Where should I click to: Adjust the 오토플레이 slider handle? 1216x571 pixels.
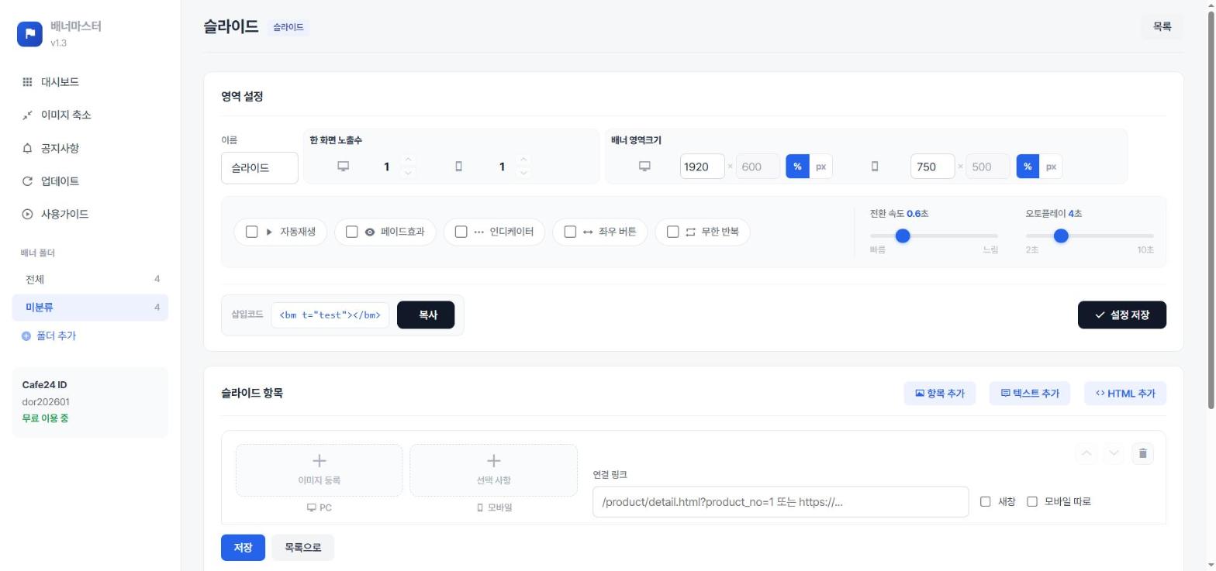tap(1061, 236)
